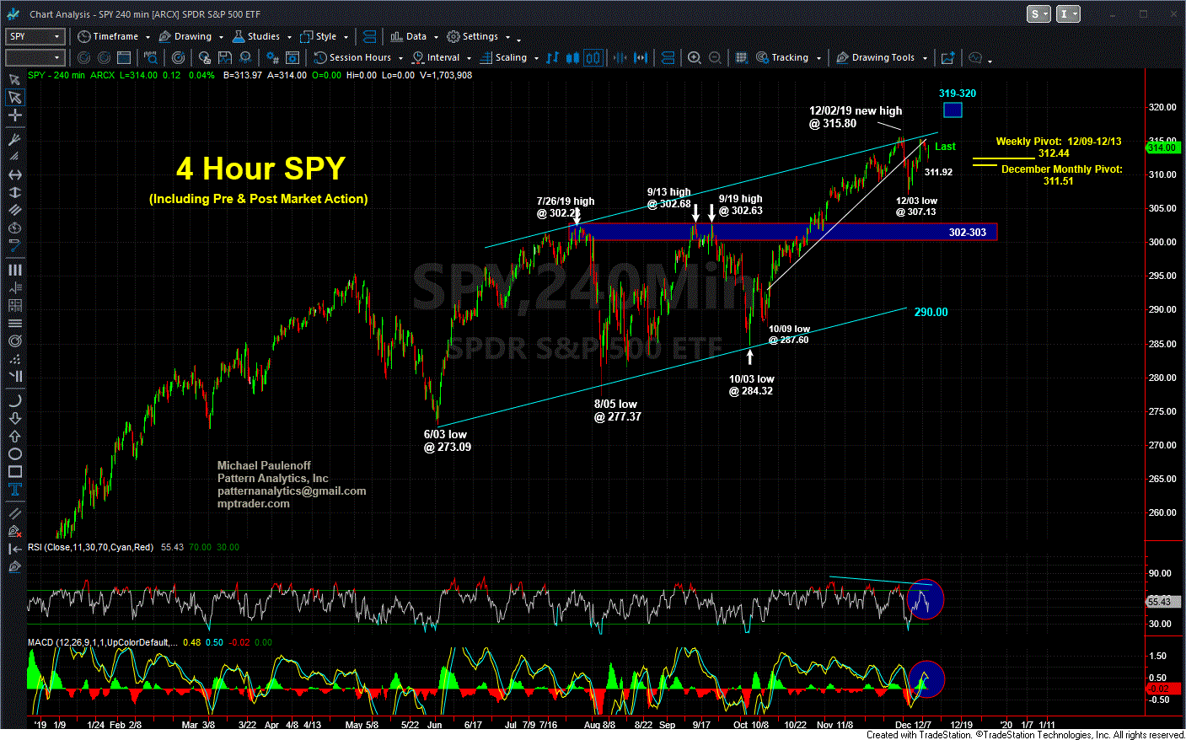The width and height of the screenshot is (1186, 740).
Task: Click the image snapshot icon
Action: [947, 57]
